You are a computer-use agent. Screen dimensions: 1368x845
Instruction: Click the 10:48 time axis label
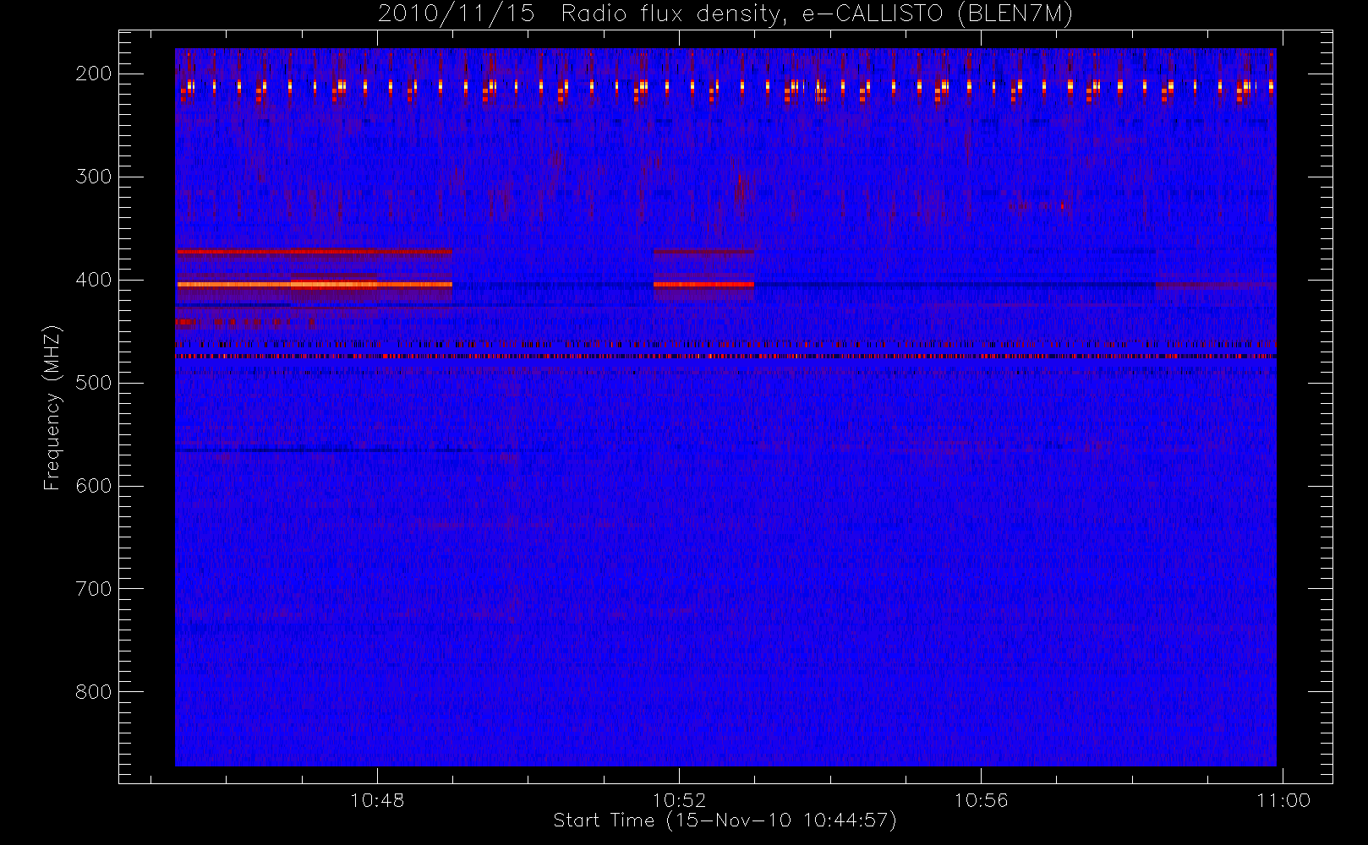[377, 800]
